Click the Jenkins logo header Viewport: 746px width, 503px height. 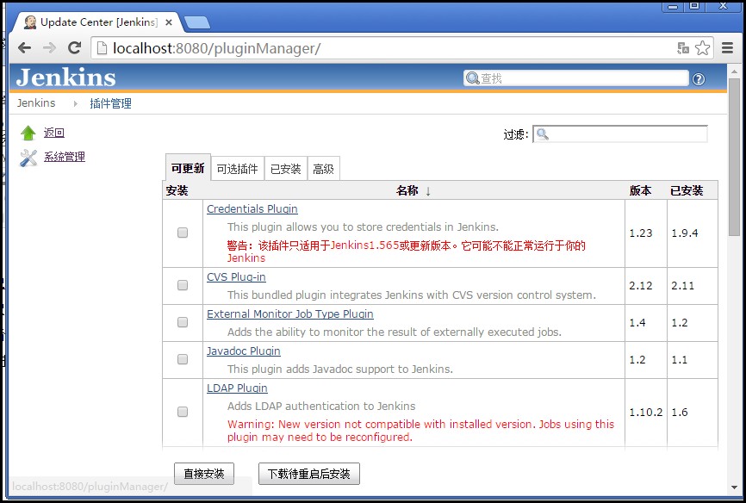pyautogui.click(x=65, y=78)
